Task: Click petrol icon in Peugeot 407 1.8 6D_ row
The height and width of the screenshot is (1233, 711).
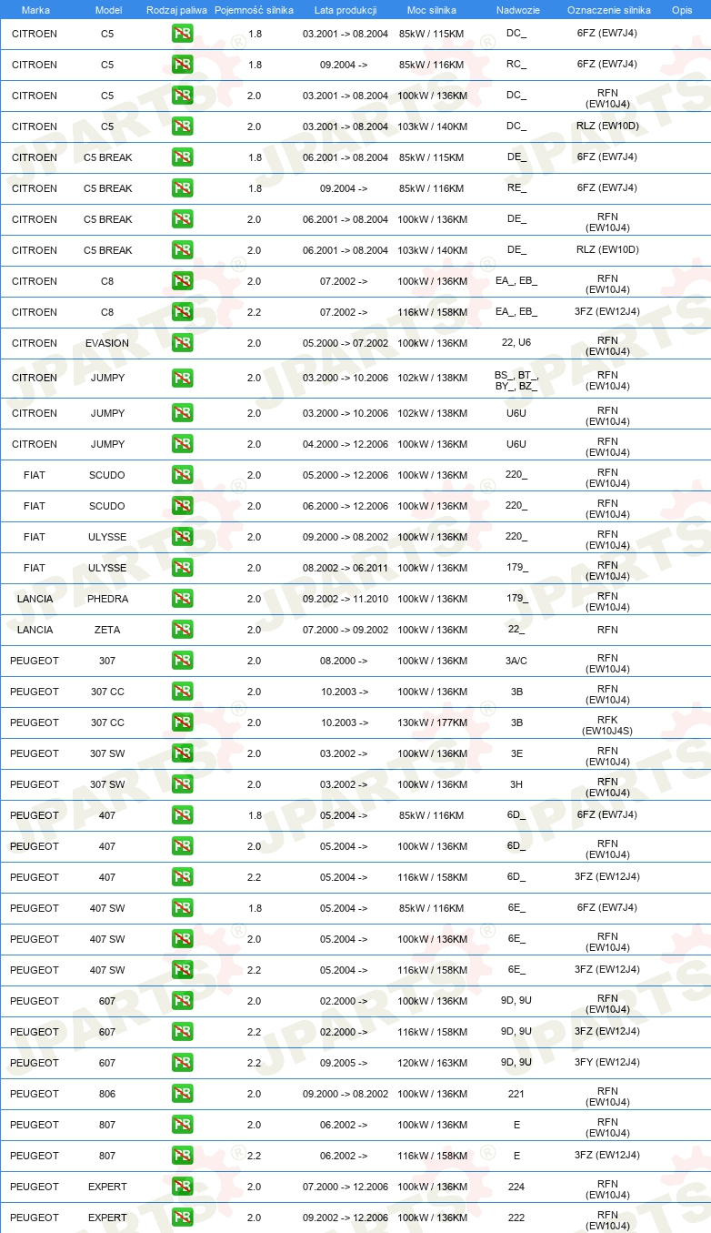Action: [x=183, y=815]
